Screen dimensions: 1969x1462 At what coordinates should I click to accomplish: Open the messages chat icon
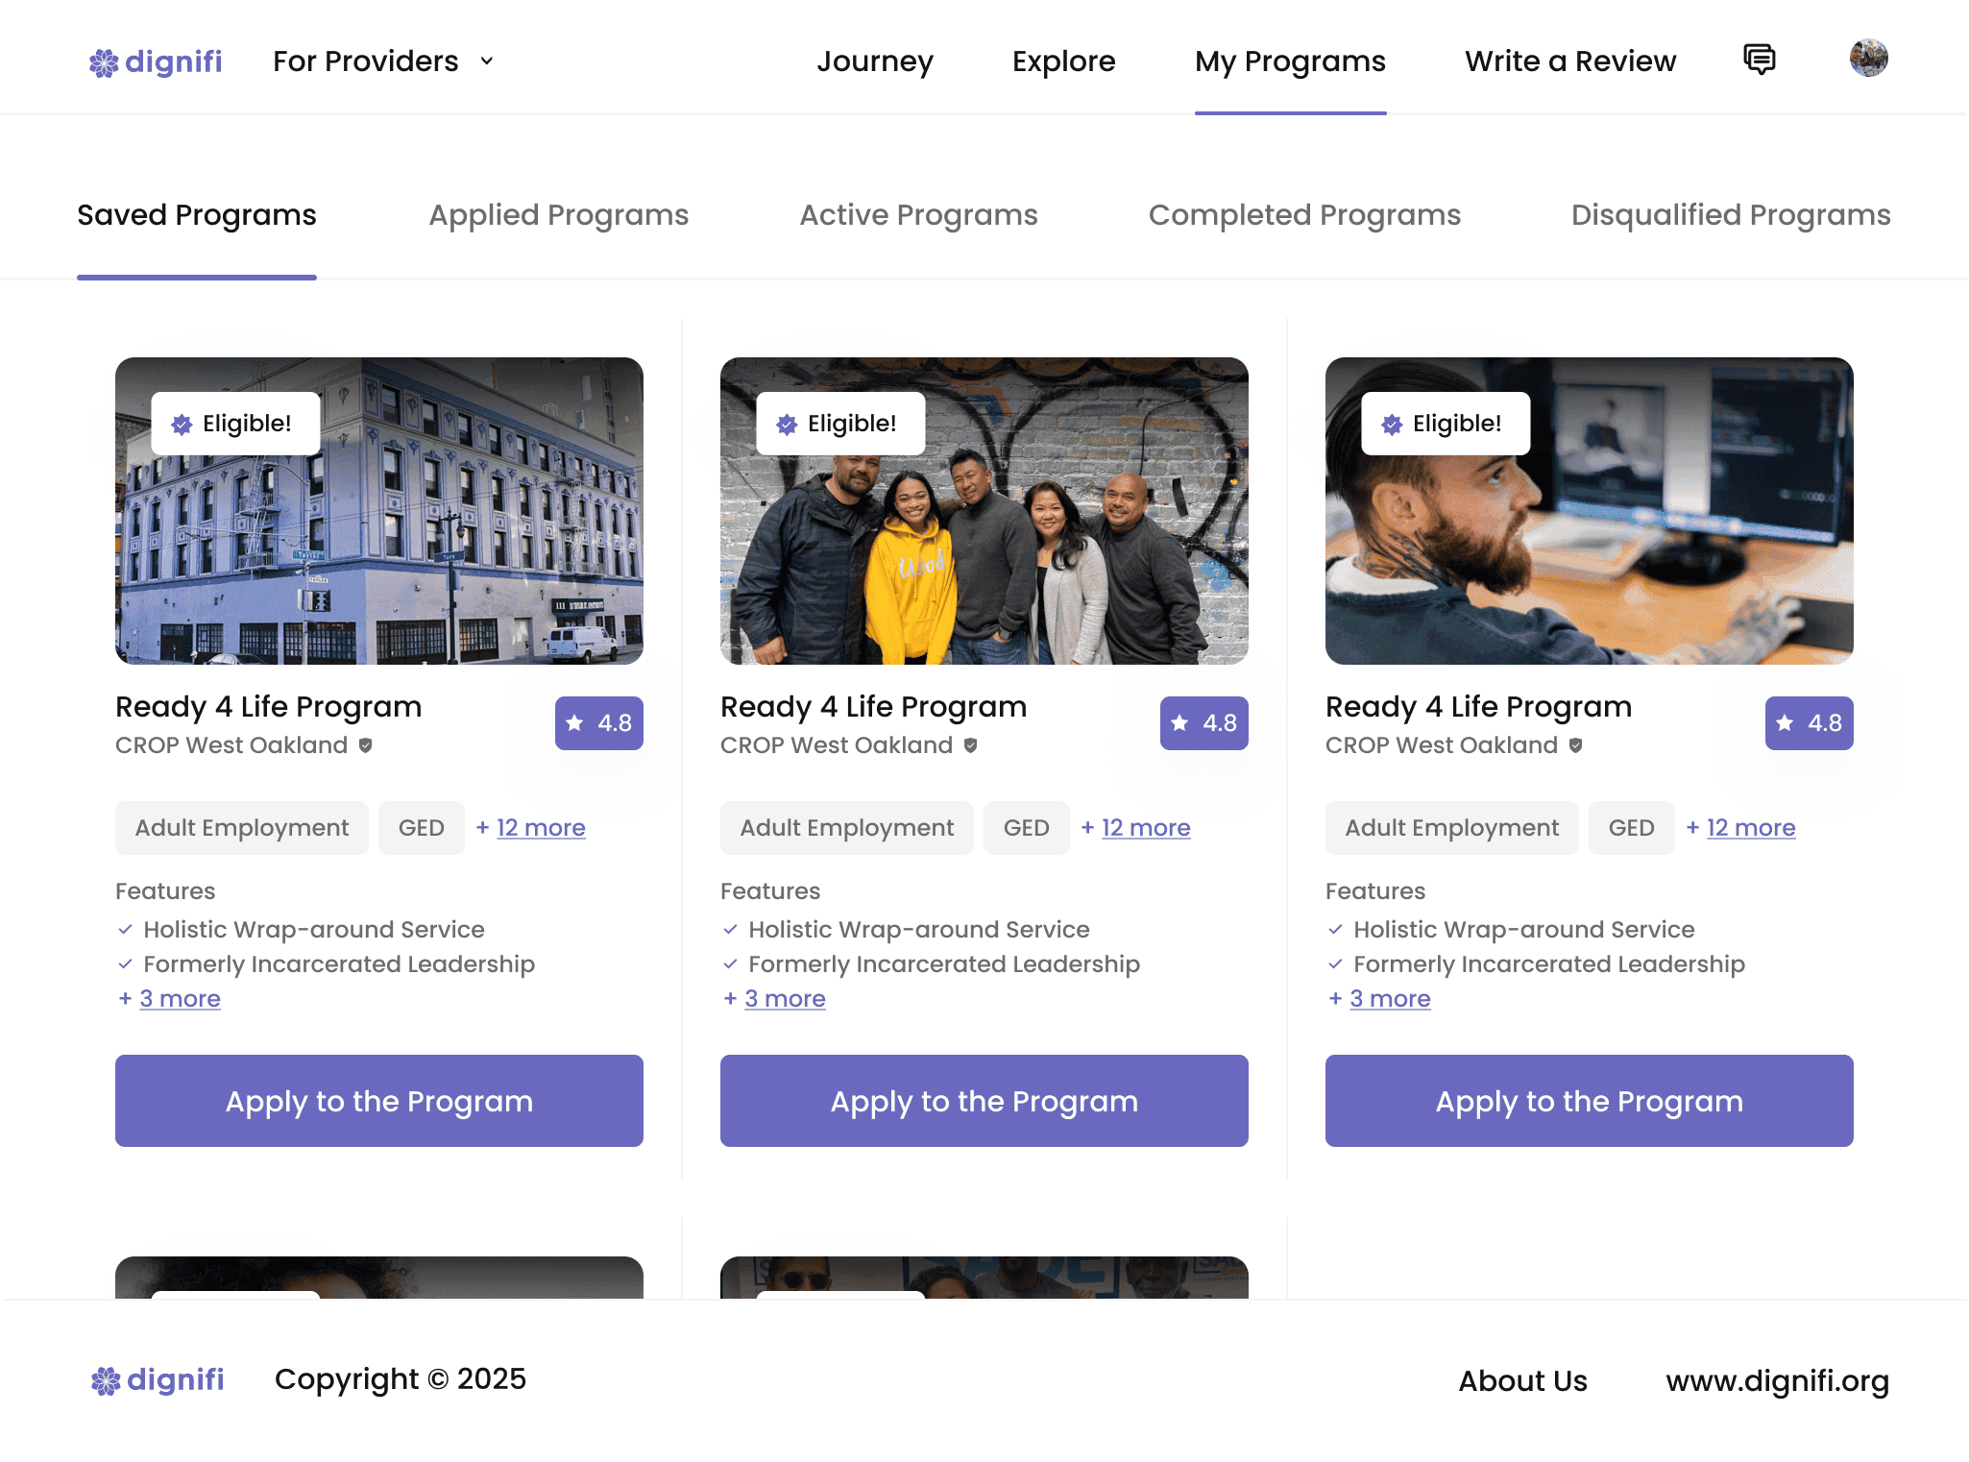(x=1759, y=60)
